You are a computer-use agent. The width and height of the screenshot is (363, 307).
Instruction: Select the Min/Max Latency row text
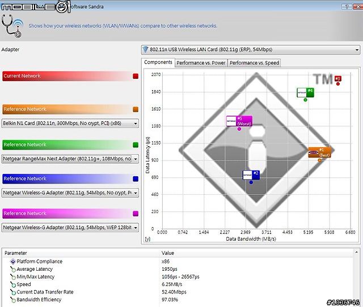[x=35, y=277]
